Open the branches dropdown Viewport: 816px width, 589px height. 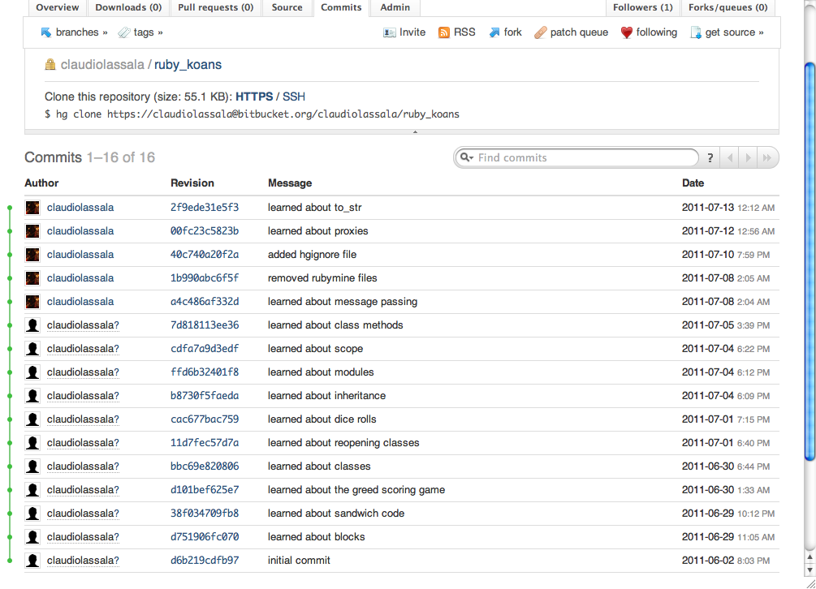pyautogui.click(x=74, y=32)
